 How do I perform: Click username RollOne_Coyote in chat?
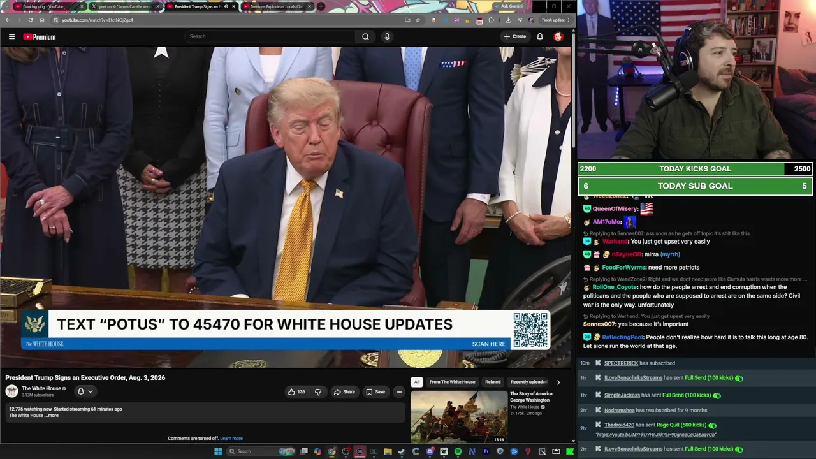click(x=615, y=288)
